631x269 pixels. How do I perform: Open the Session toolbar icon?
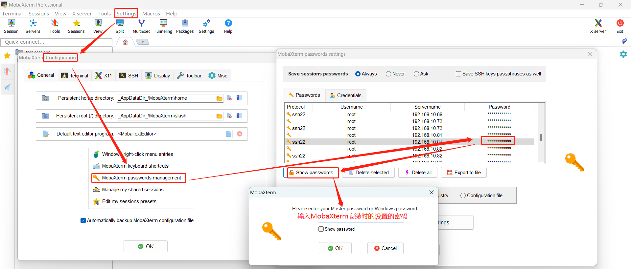pos(11,26)
